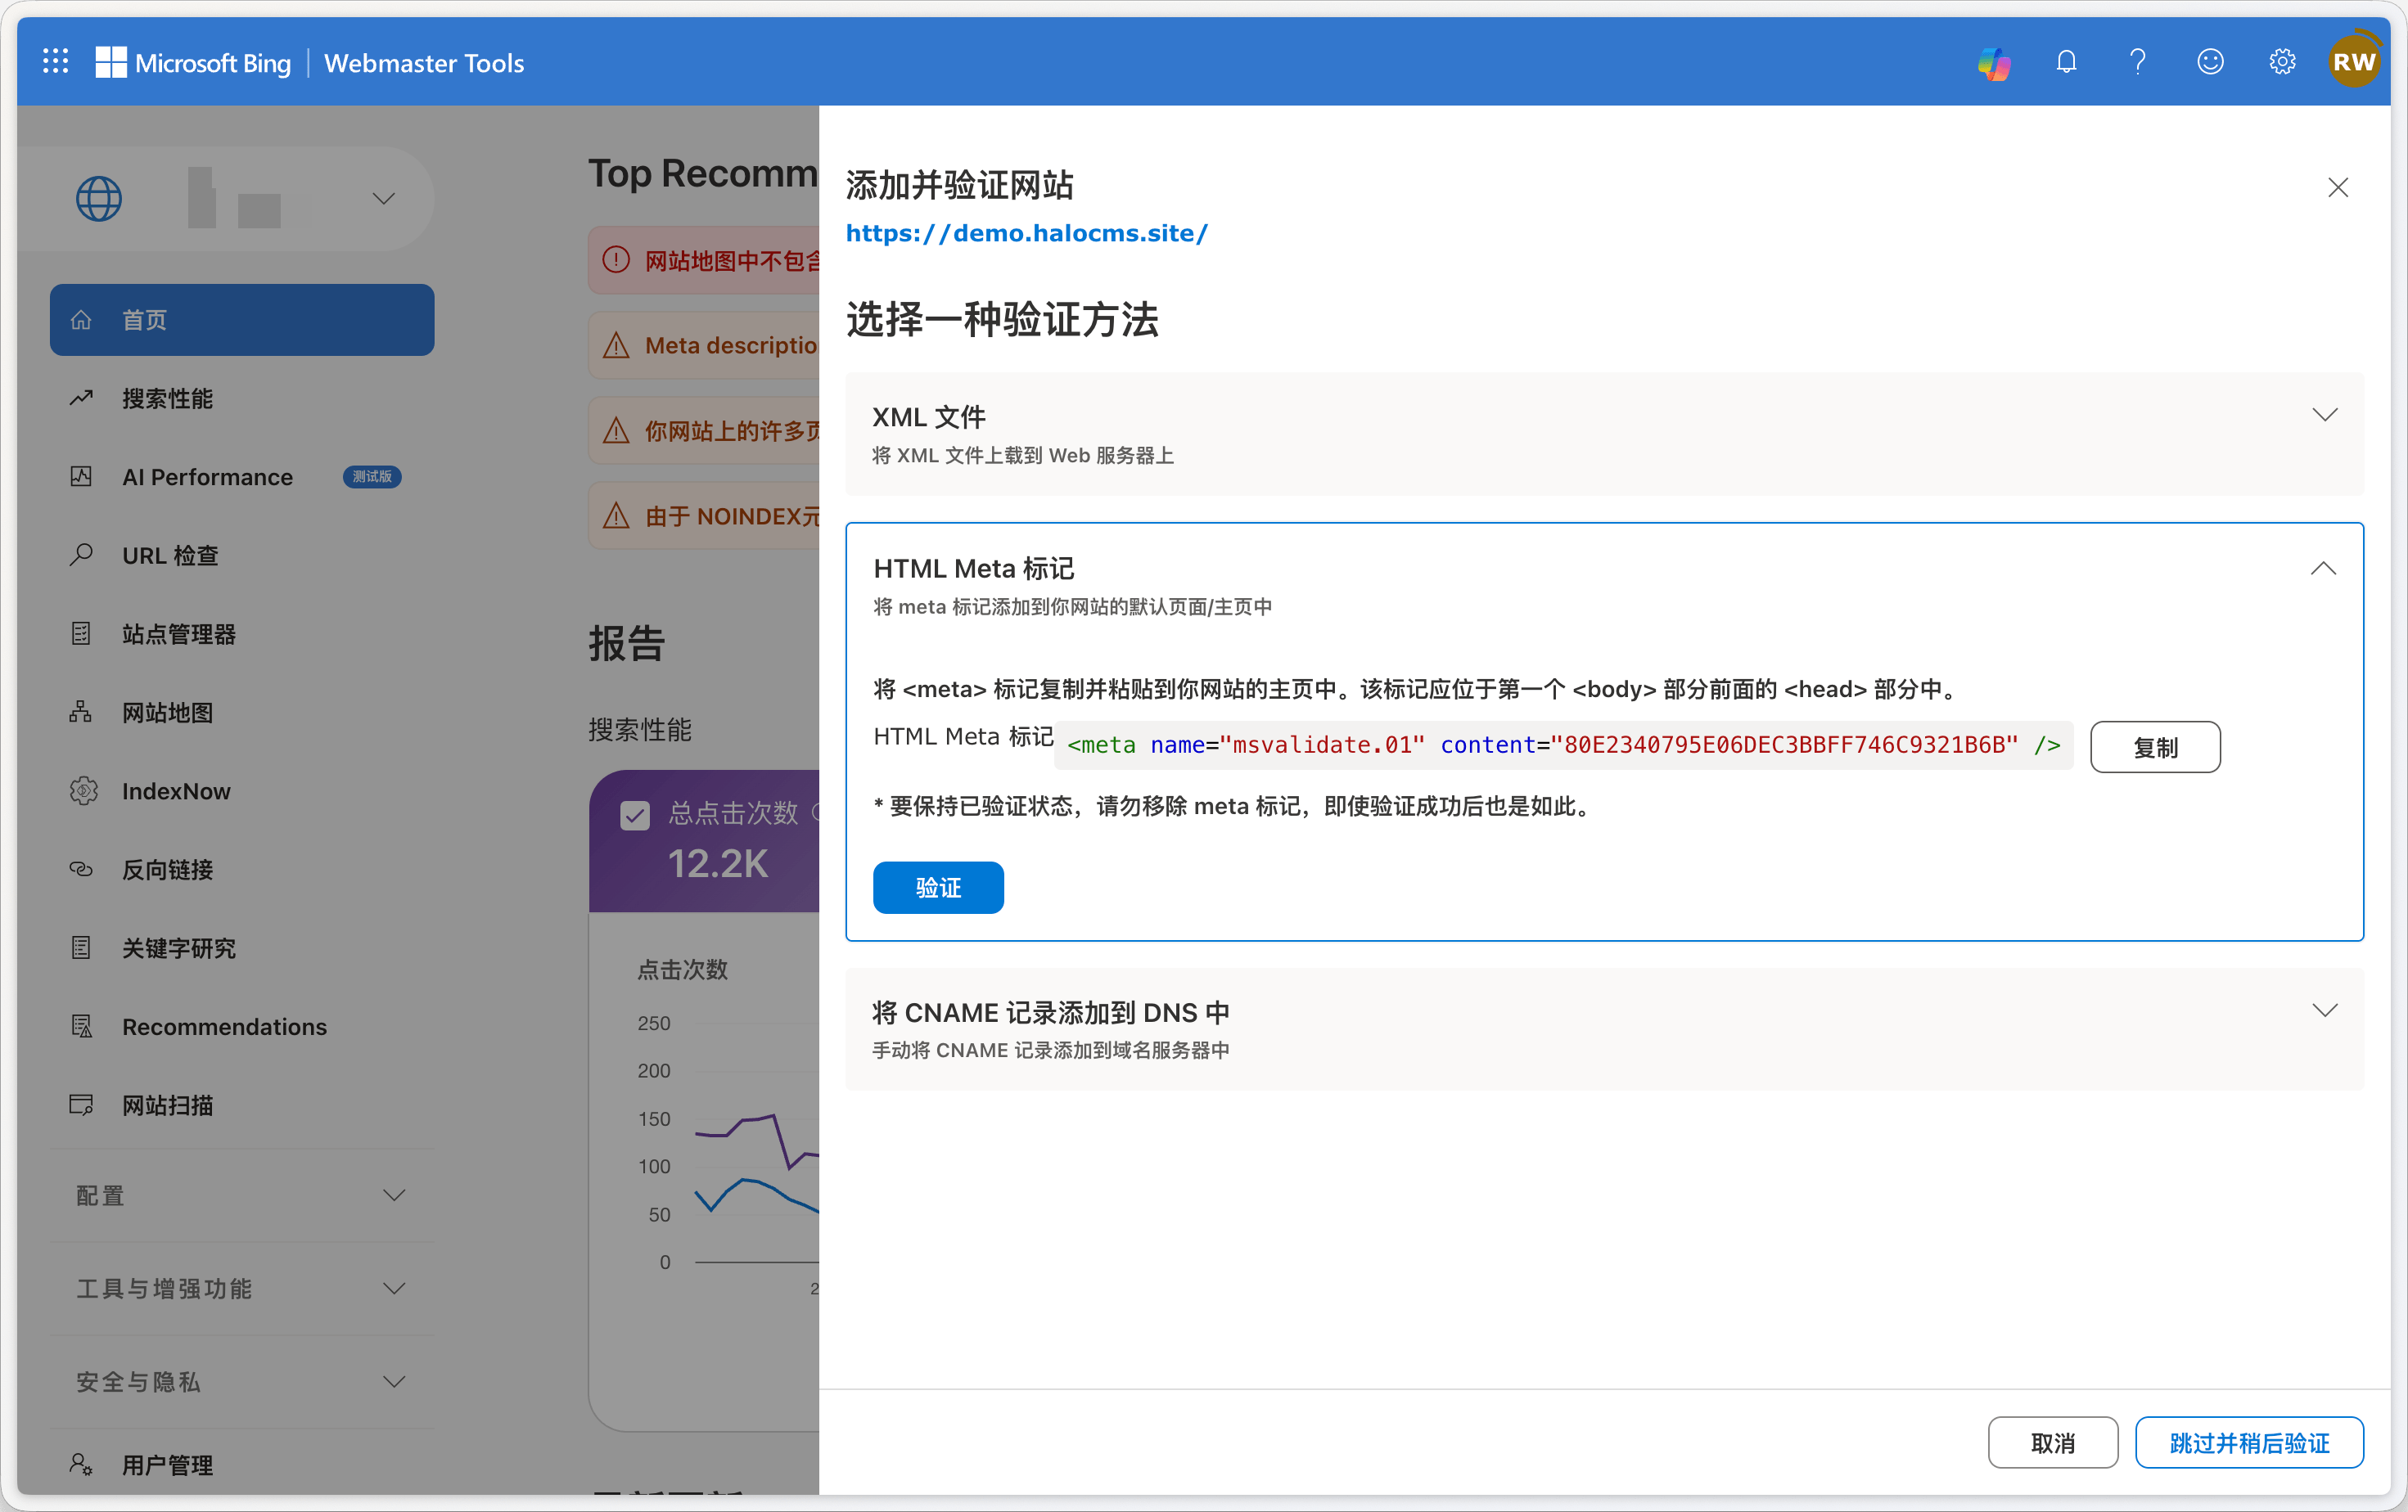Screen dimensions: 2408x1512
Task: Open the feedback smiley icon
Action: tap(2210, 62)
